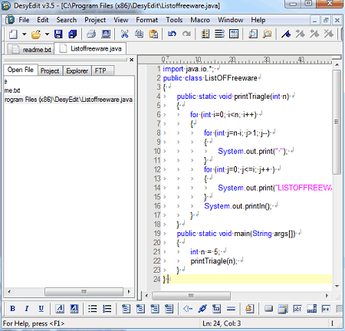
Task: Close the side panel with X
Action: click(132, 60)
